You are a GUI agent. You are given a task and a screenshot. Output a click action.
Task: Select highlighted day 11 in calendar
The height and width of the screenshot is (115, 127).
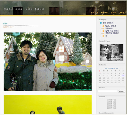[123, 76]
